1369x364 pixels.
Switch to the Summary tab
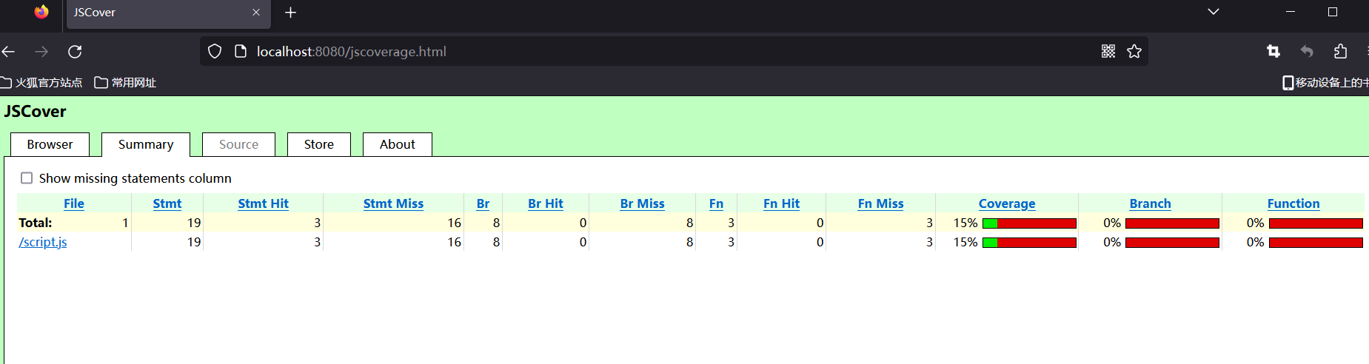point(146,144)
